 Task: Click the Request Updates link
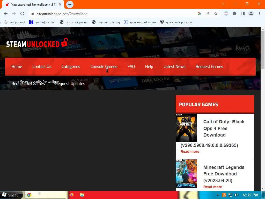70,84
